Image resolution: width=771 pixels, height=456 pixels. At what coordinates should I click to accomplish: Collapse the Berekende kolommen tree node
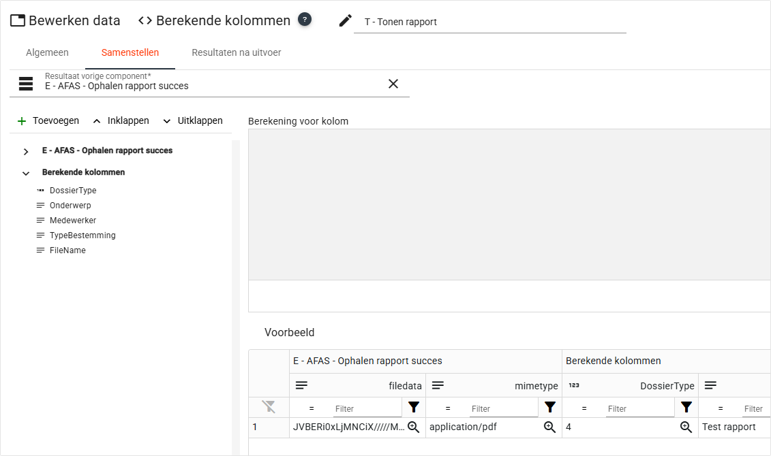click(26, 173)
